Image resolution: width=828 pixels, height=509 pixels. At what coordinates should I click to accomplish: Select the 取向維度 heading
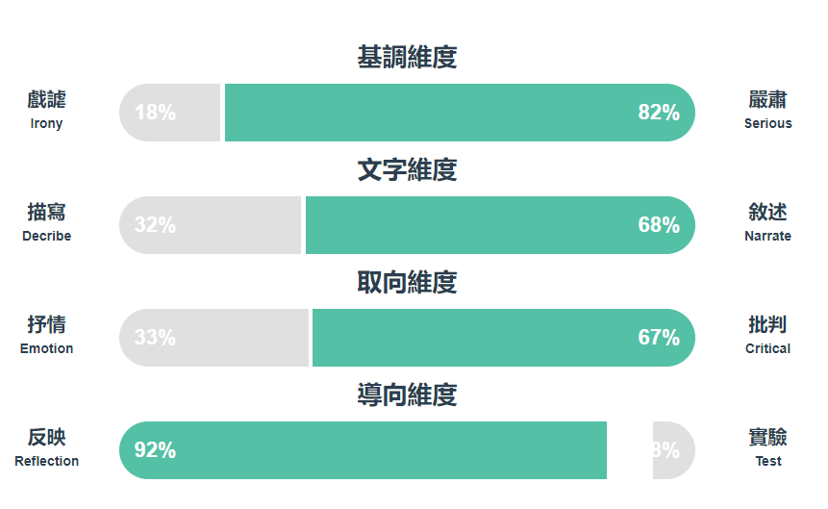coord(407,282)
